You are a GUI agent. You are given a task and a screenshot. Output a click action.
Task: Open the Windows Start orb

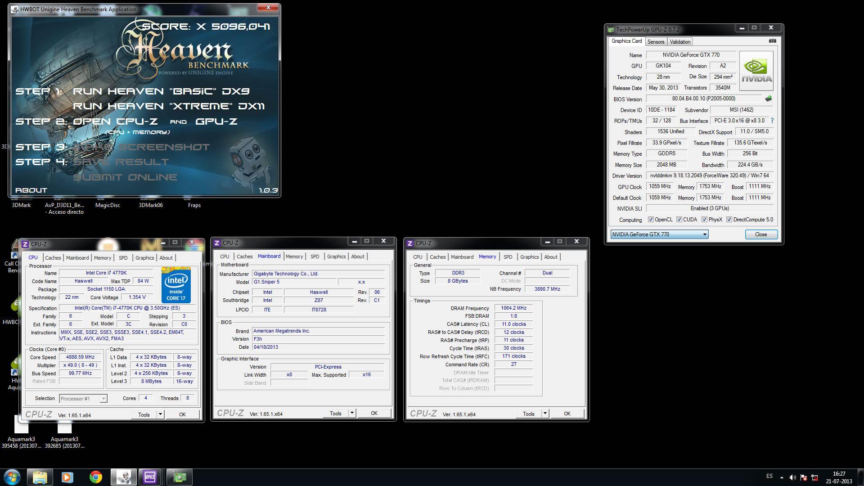12,477
